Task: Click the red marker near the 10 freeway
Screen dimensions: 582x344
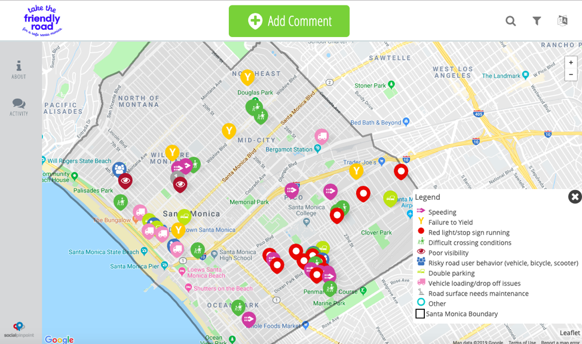Action: coord(401,171)
